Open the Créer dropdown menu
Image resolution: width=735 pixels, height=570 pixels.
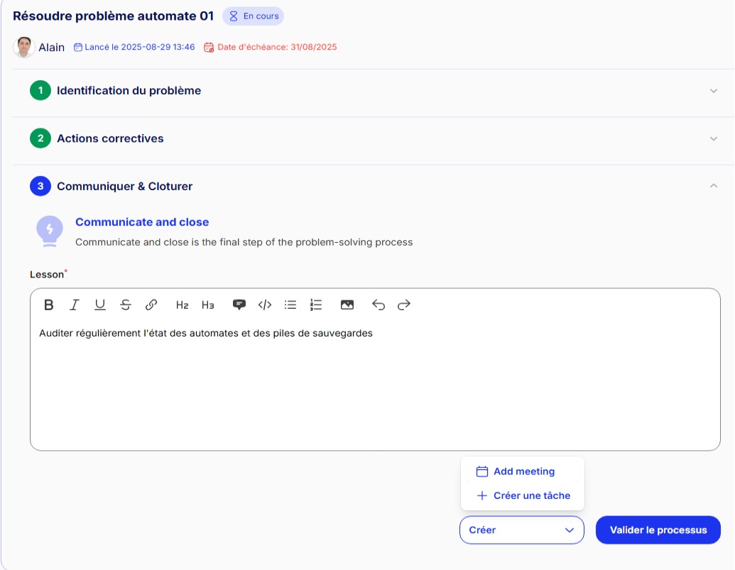pos(522,530)
